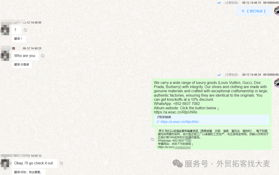
Task: Click timestamp 08-12 14:49:25
Action: click(32, 48)
